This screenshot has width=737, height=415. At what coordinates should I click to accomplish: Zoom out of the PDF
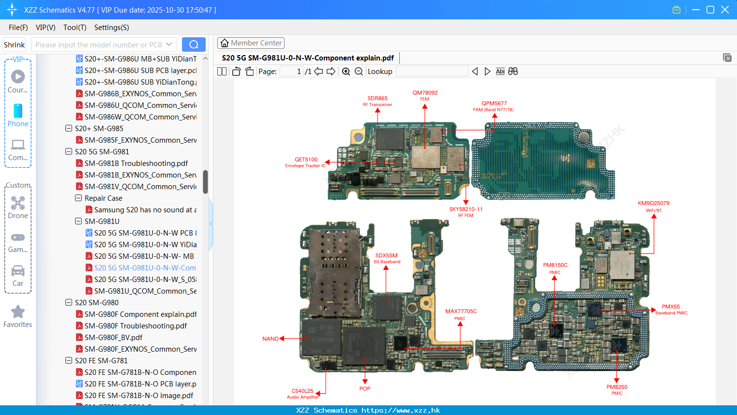tap(359, 72)
